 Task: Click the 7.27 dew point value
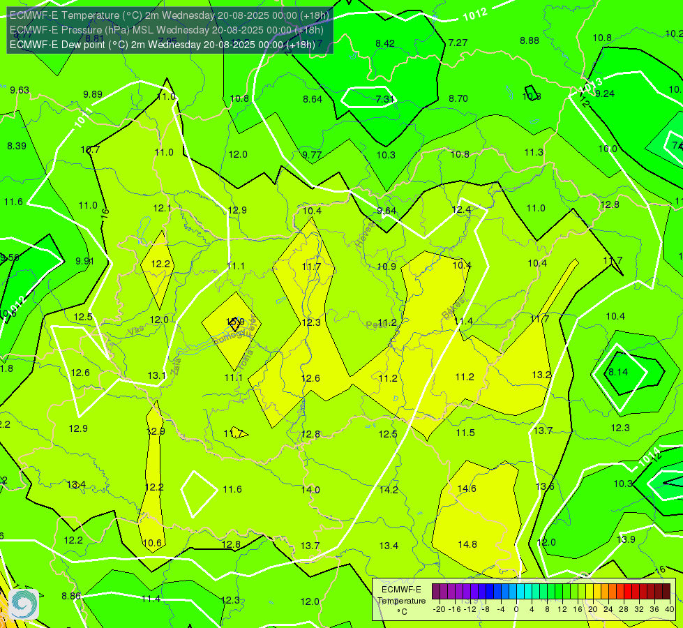(458, 43)
